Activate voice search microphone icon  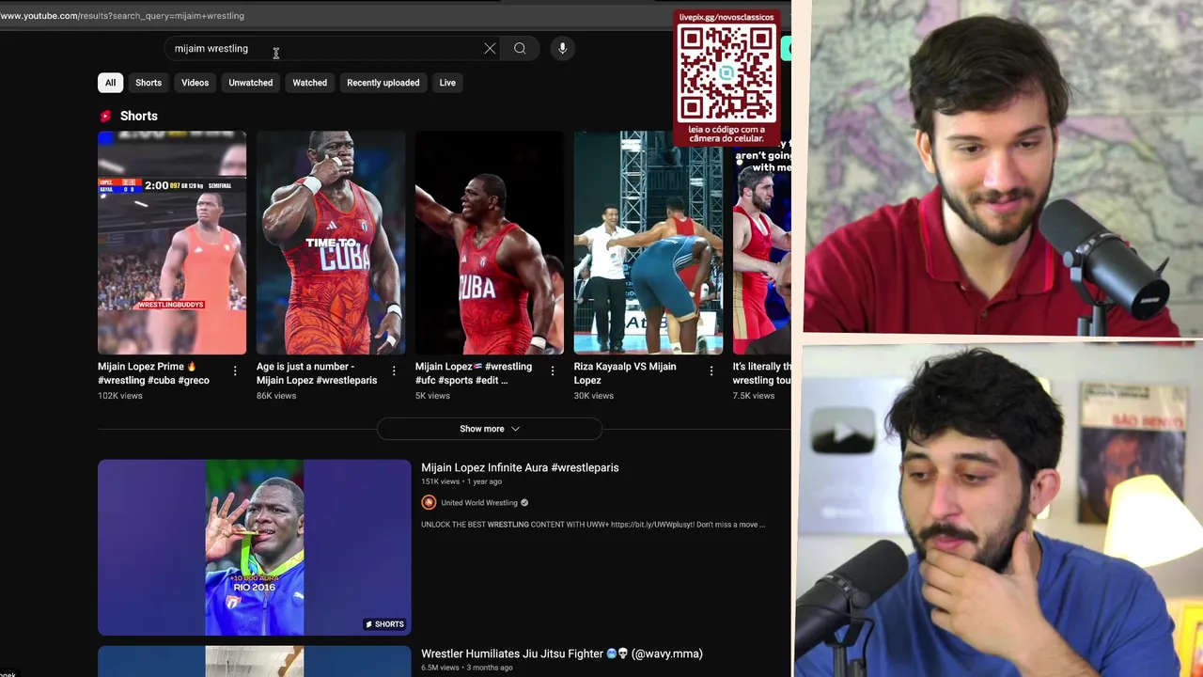coord(562,48)
